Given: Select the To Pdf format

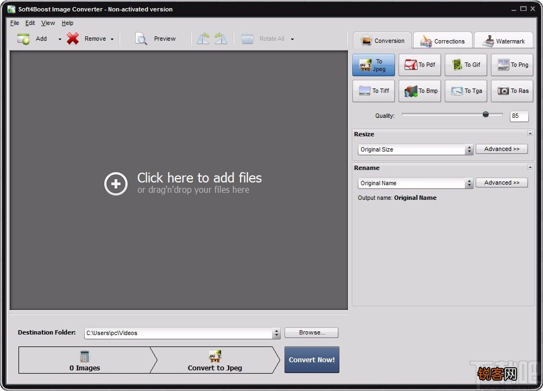Looking at the screenshot, I should [x=420, y=65].
